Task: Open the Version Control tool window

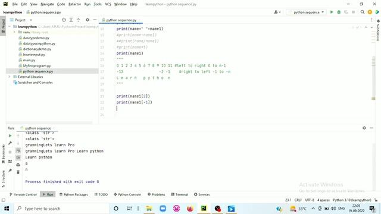Action: (23, 194)
